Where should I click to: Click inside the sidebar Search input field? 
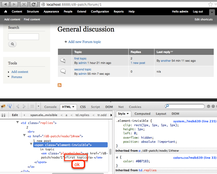point(23,37)
